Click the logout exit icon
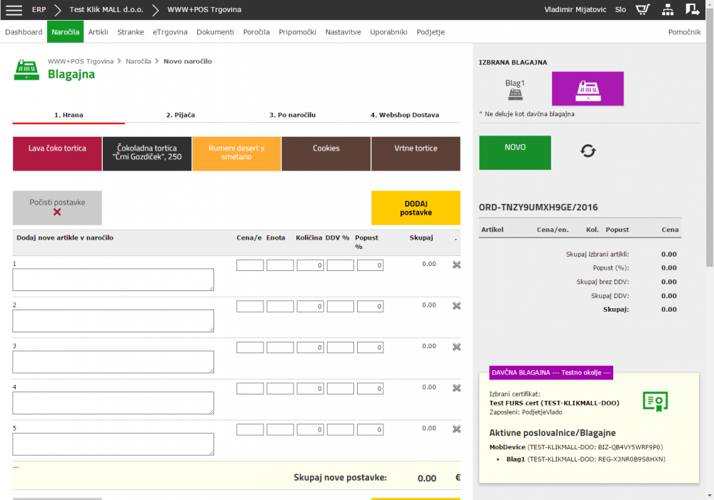 692,10
